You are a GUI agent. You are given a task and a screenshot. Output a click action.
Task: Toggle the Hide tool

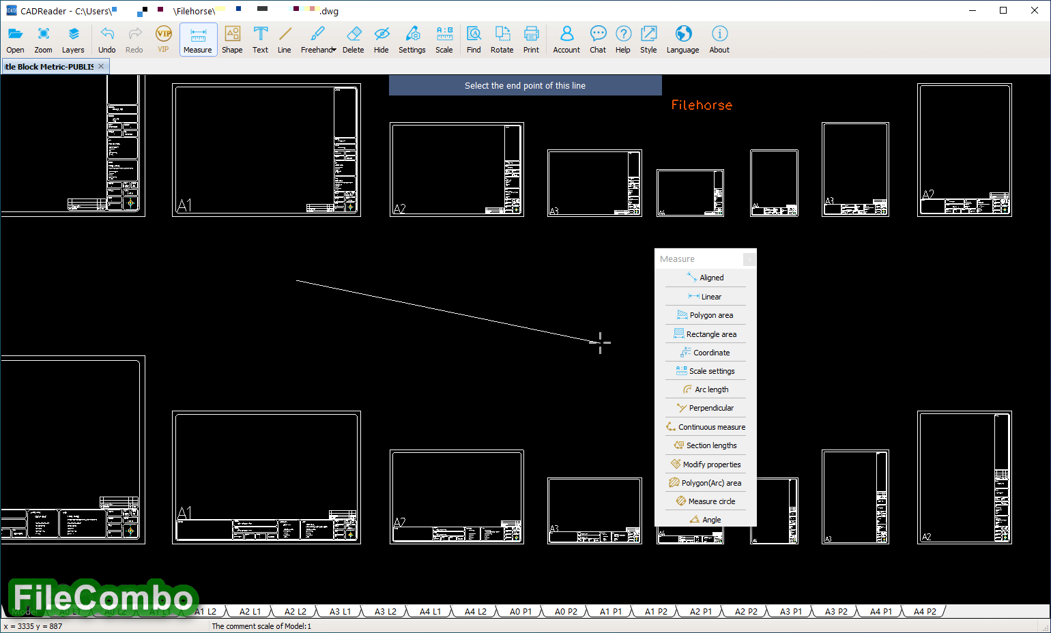(x=381, y=40)
